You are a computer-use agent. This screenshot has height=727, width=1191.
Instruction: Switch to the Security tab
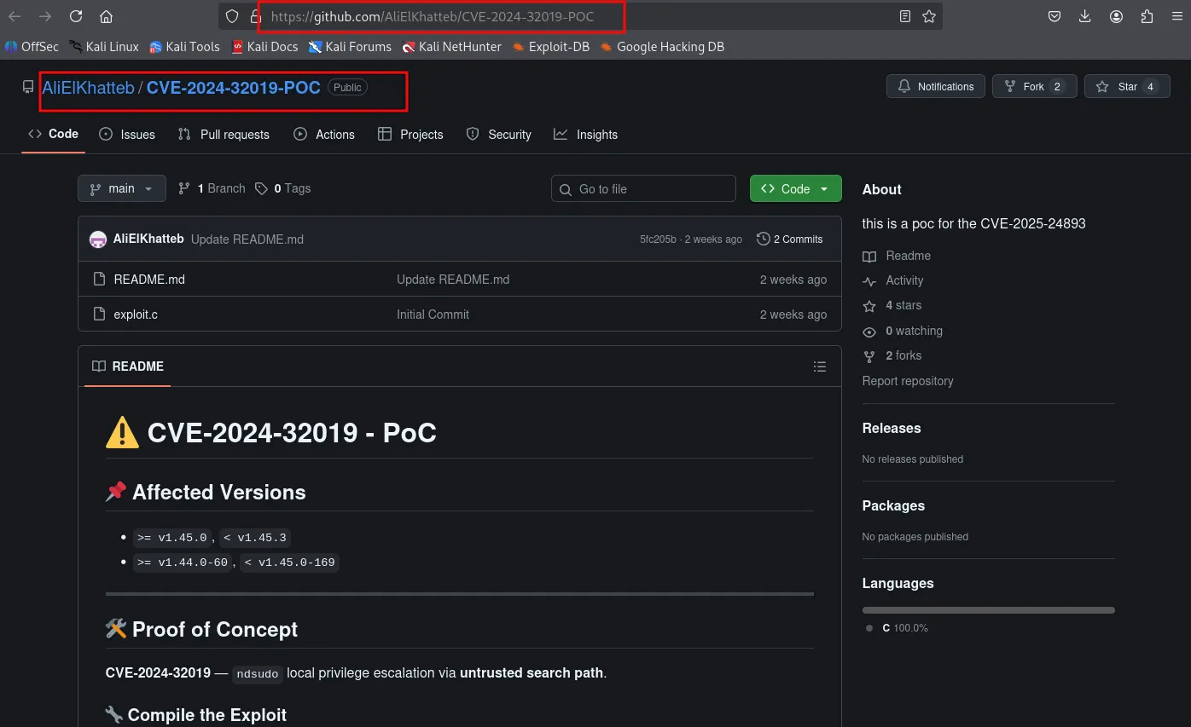point(499,135)
